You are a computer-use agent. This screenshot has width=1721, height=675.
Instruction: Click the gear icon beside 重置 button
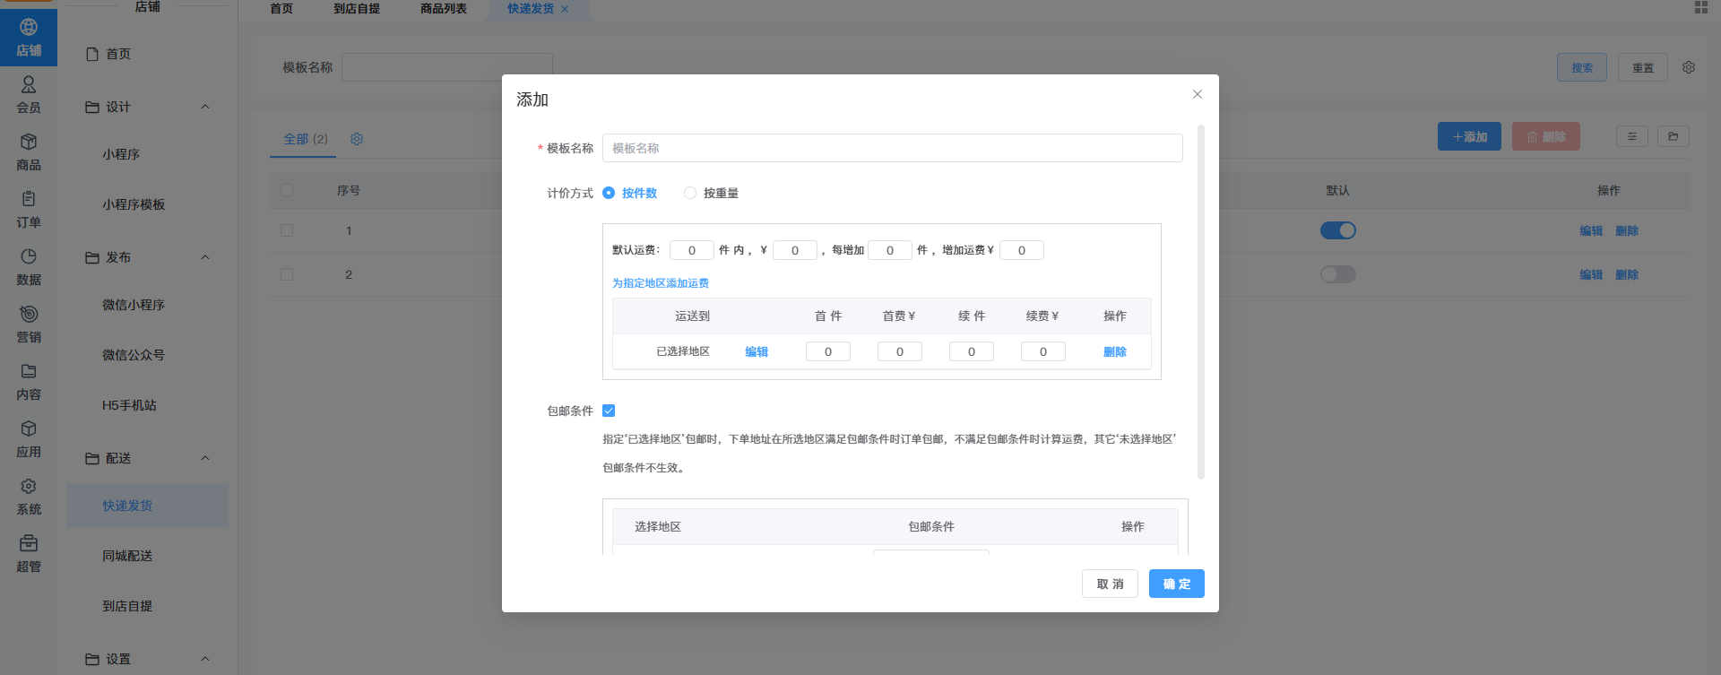coord(1689,67)
